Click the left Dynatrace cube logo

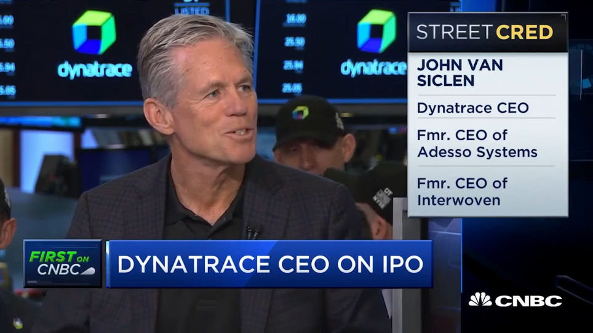[94, 33]
